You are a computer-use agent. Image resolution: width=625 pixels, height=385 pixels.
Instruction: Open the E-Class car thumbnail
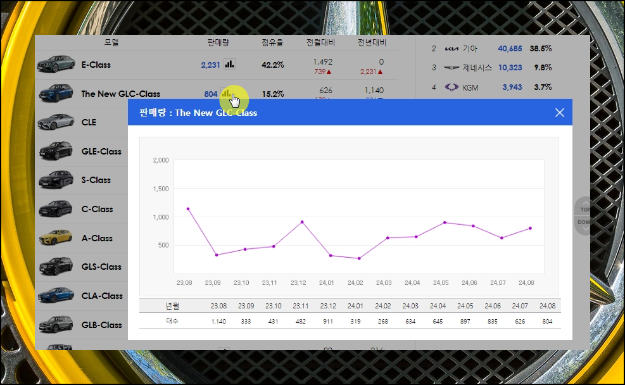pyautogui.click(x=56, y=64)
